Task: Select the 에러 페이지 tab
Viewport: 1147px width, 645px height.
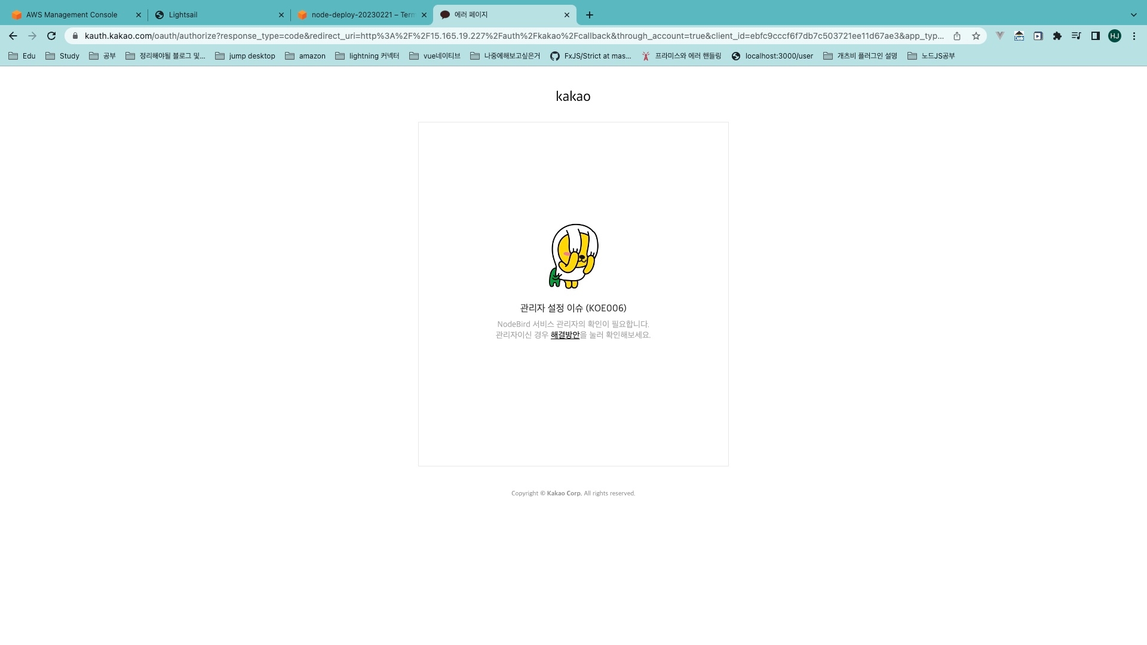Action: click(505, 15)
